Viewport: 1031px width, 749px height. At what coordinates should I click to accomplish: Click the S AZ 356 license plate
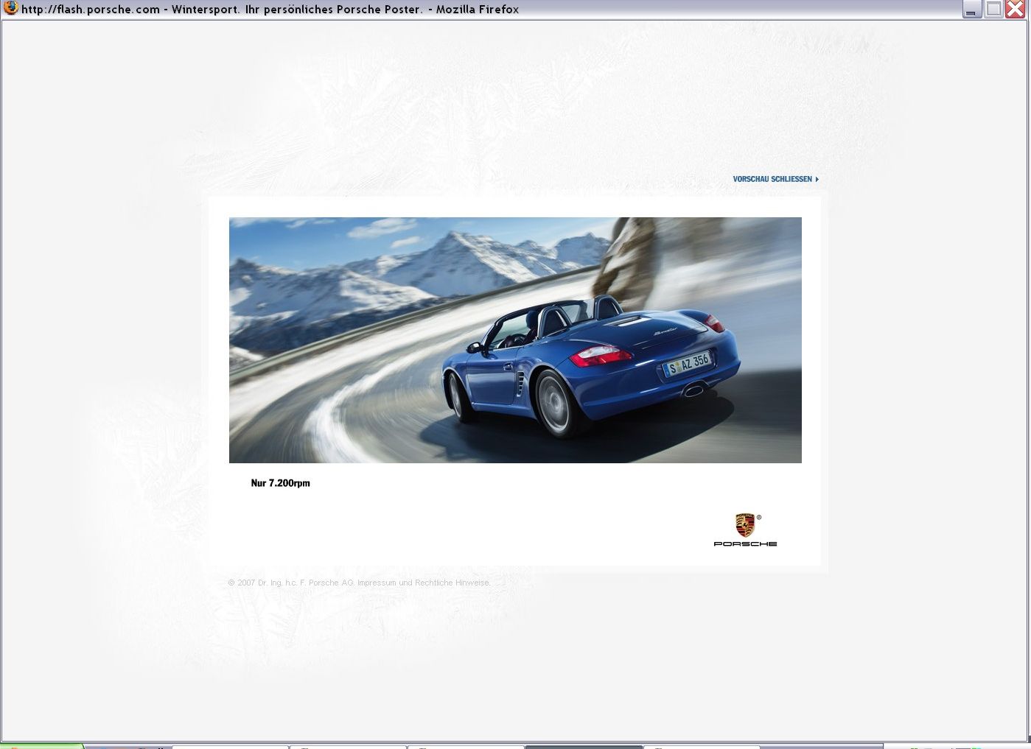click(x=688, y=363)
